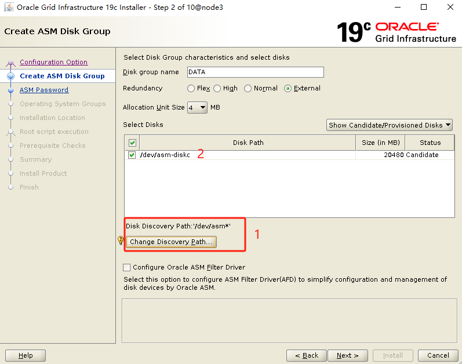Select the /dev/asm-diskc disk path cell
The image size is (462, 364).
248,155
